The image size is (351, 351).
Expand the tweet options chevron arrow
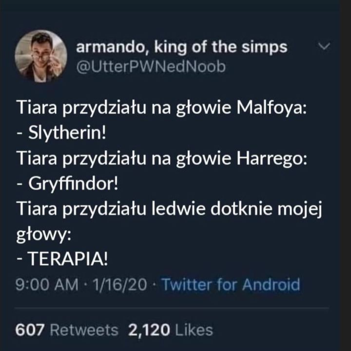pos(324,46)
